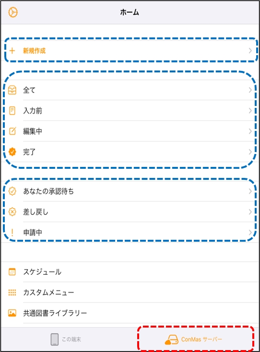Switch to the この端末 tab
The image size is (260, 352).
tap(66, 339)
